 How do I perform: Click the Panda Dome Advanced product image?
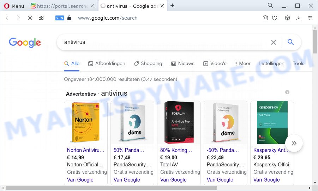click(226, 122)
